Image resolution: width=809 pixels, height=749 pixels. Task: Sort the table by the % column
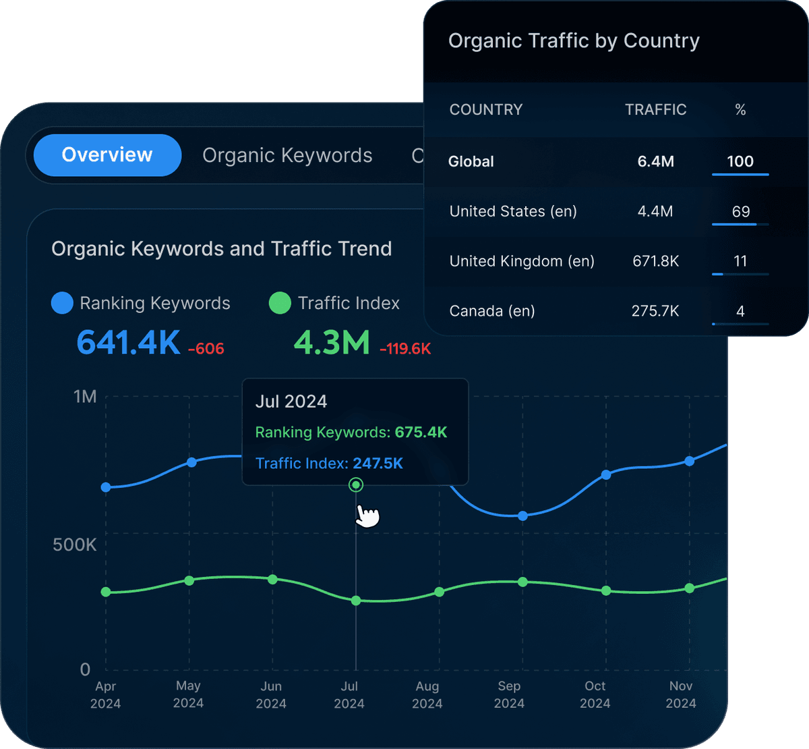click(740, 109)
